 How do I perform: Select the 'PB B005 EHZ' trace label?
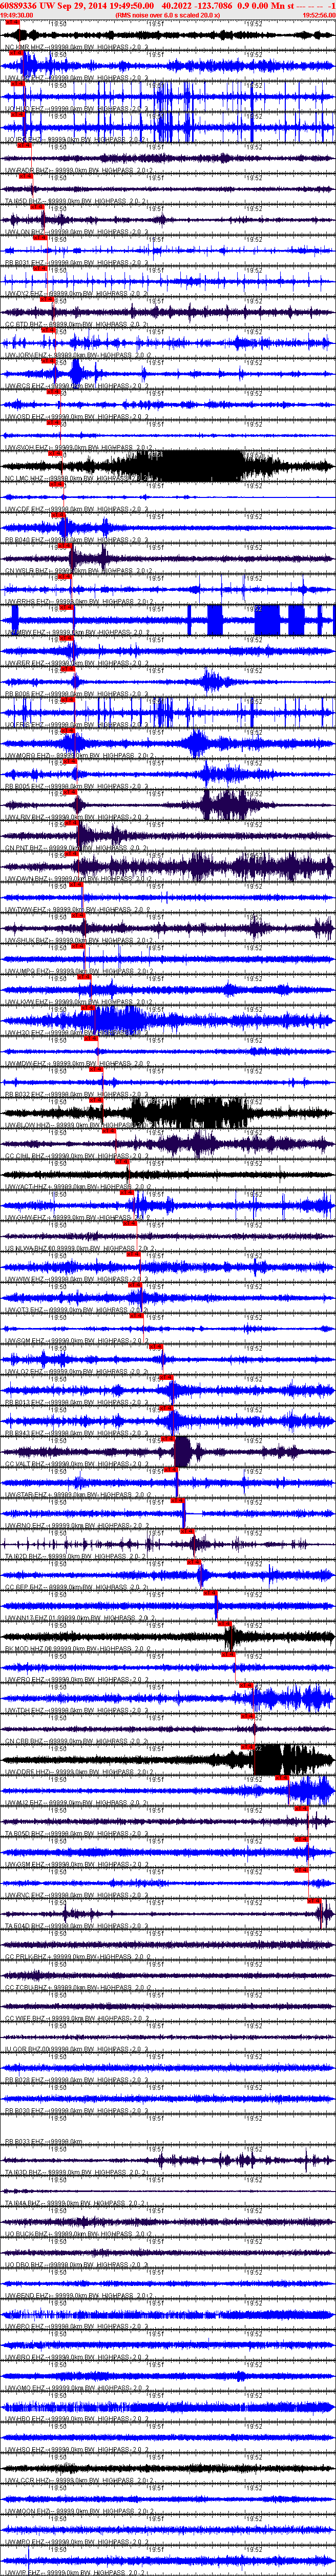tap(25, 786)
